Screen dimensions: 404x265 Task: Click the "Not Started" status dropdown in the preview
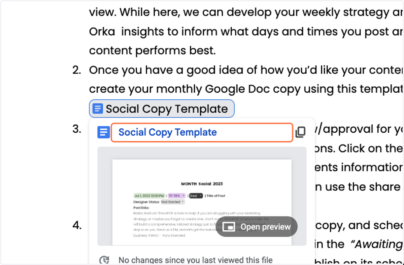(172, 202)
